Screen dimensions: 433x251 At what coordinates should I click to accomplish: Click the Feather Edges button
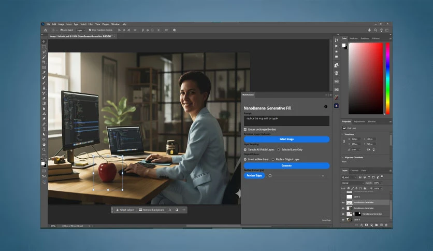tap(254, 175)
